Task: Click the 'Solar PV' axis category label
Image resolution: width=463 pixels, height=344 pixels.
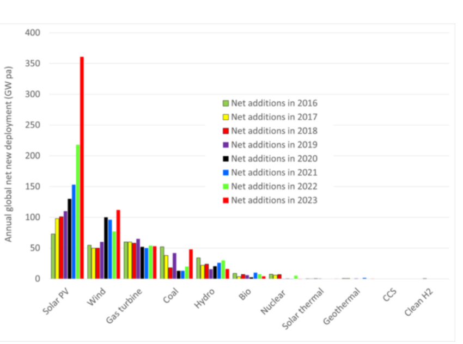Action: 56,302
